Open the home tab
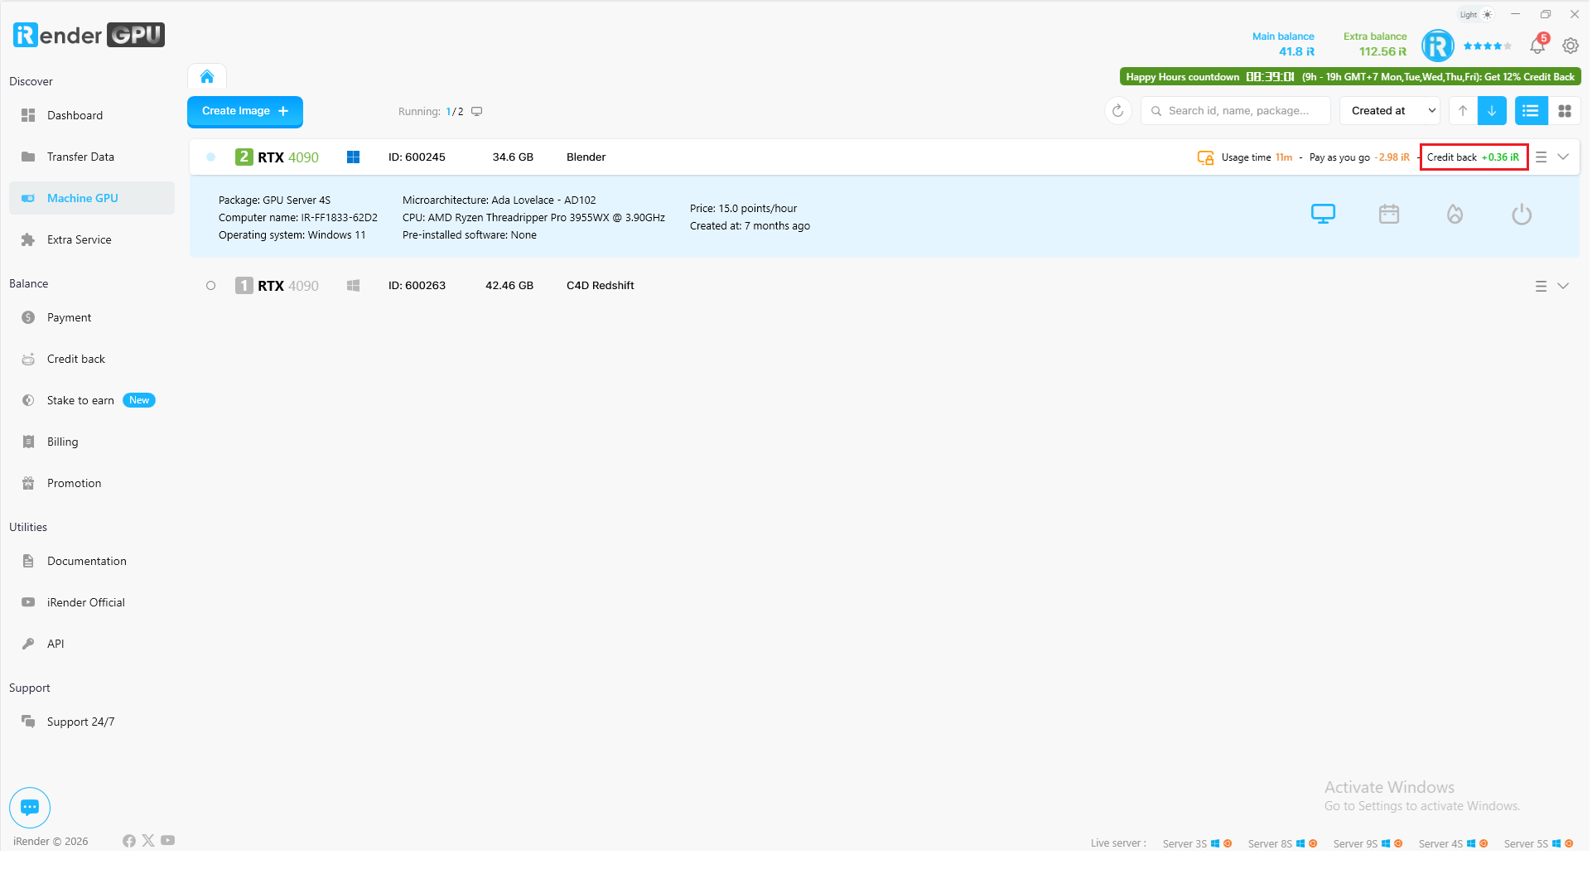This screenshot has height=874, width=1592. [x=207, y=77]
